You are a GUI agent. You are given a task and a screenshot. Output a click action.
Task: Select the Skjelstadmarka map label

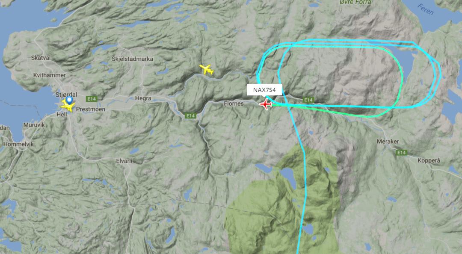(x=132, y=59)
